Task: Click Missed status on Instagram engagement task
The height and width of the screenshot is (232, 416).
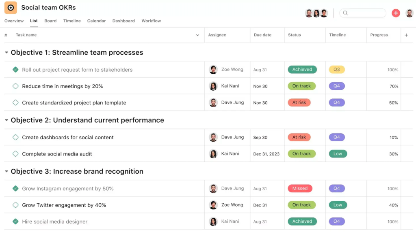Action: [300, 188]
